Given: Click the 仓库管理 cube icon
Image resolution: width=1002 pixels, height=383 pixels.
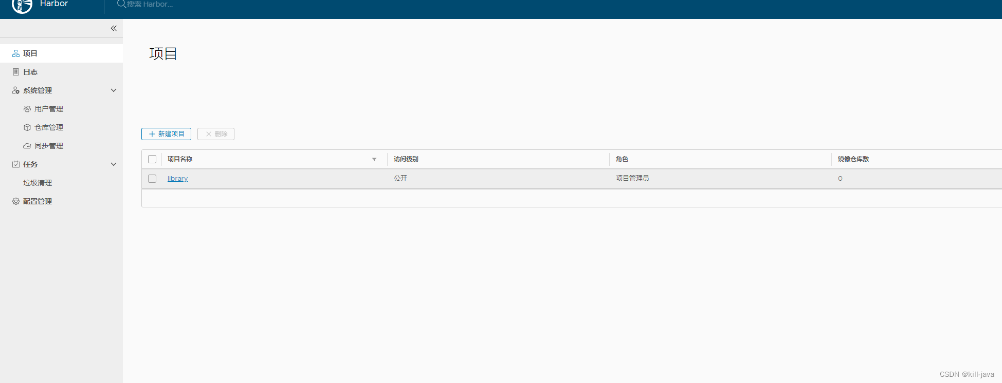Looking at the screenshot, I should point(27,127).
